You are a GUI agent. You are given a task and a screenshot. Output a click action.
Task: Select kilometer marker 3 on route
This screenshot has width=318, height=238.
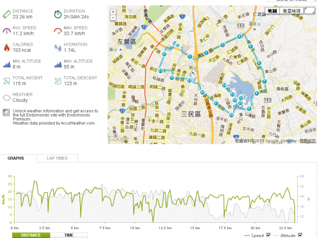pyautogui.click(x=223, y=45)
